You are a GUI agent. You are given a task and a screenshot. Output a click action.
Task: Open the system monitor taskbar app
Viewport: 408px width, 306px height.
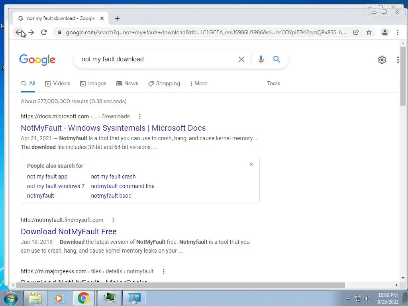109,298
